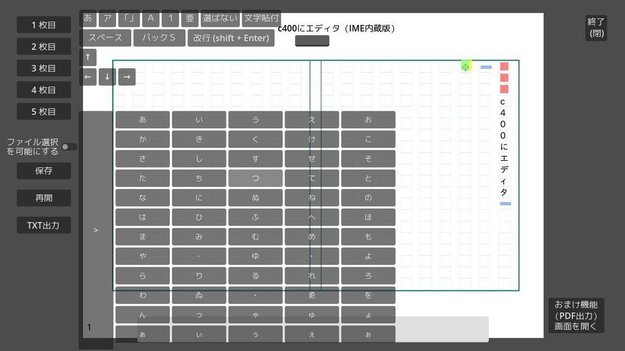The image size is (625, 351).
Task: Select the 「」 bracket input mode
Action: (x=129, y=18)
